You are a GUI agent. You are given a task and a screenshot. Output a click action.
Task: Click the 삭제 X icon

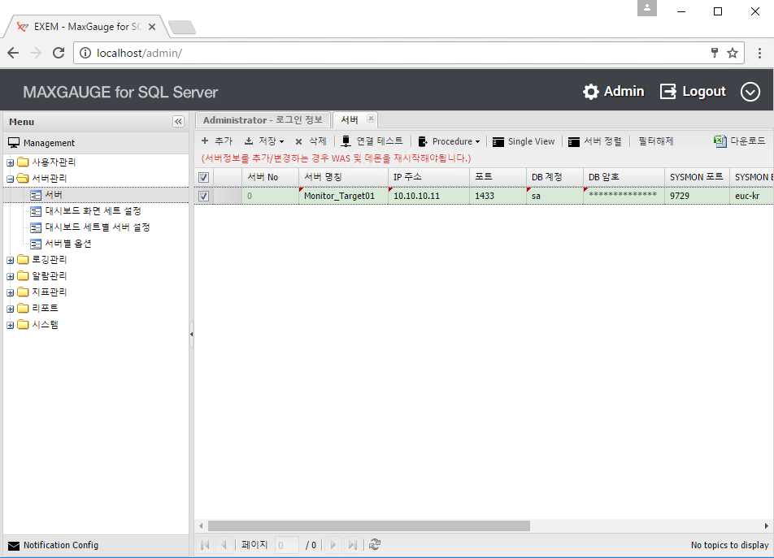(298, 142)
